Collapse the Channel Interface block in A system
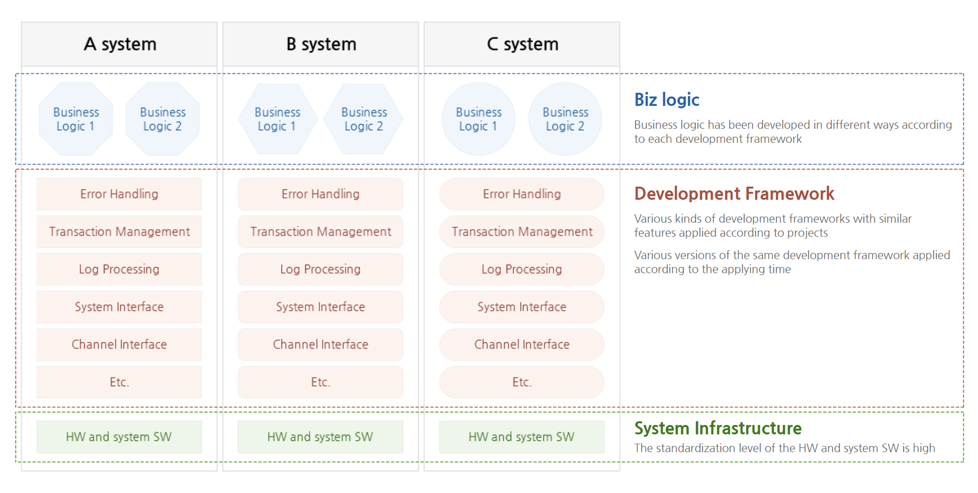Viewport: 978px width, 493px height. click(118, 344)
